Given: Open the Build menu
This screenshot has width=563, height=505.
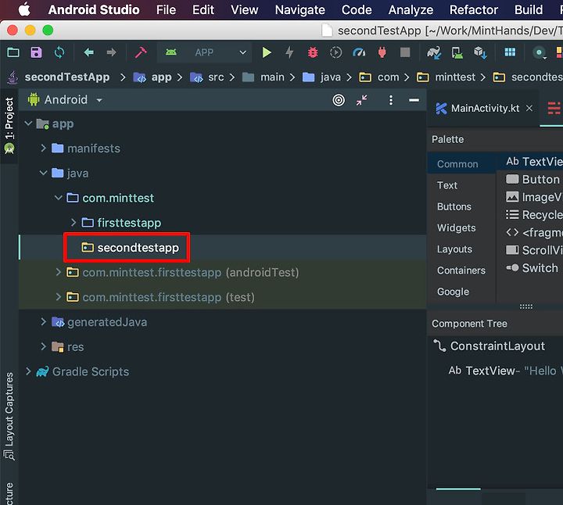Looking at the screenshot, I should click(529, 9).
